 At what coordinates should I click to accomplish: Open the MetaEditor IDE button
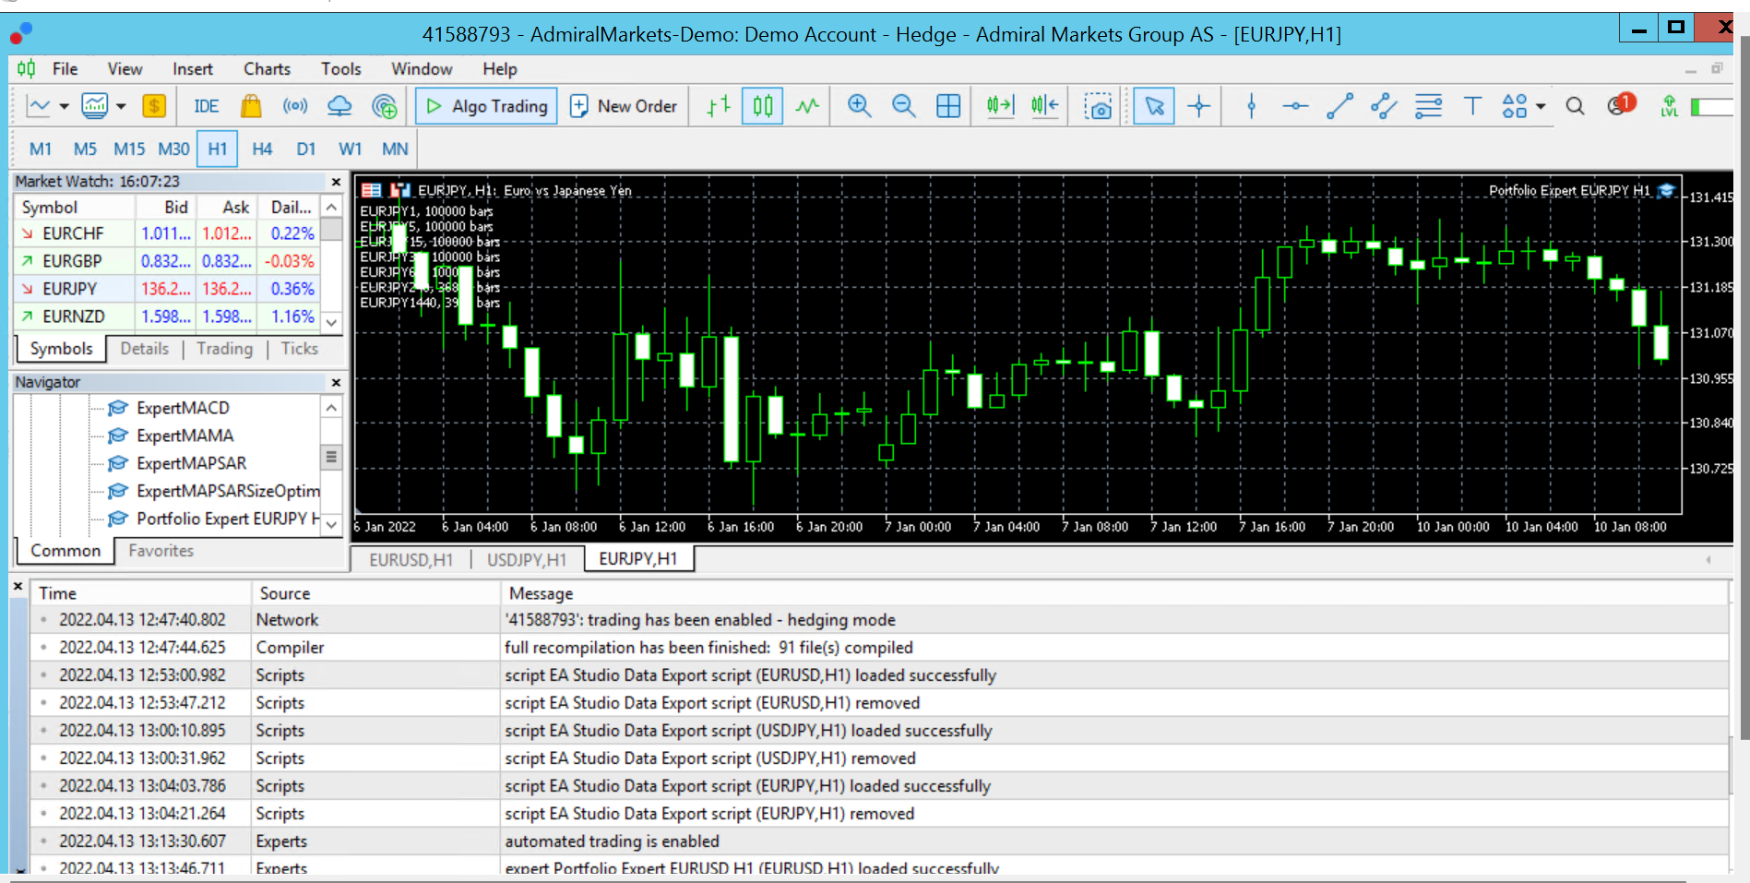[x=206, y=106]
